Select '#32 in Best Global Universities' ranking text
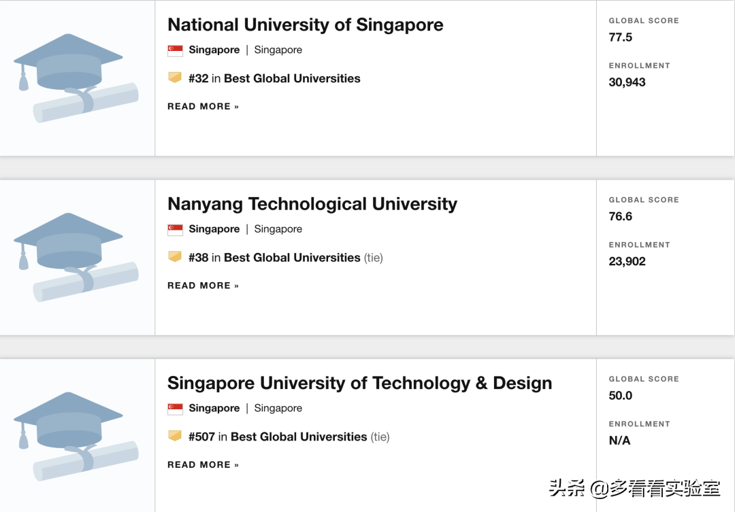Viewport: 735px width, 512px height. (274, 79)
